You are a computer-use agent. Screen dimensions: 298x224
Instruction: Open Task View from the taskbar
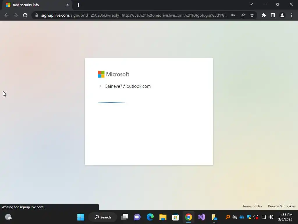coord(125,217)
